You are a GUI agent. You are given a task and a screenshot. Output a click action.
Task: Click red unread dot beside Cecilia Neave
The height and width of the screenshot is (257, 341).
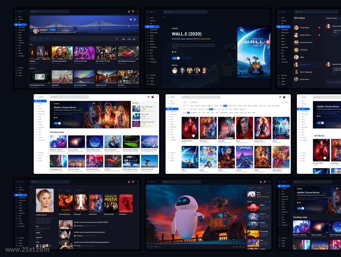coord(319,28)
